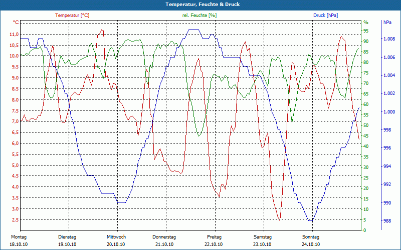The width and height of the screenshot is (401, 250).
Task: Click temperature axis value '4,5'
Action: click(x=15, y=176)
